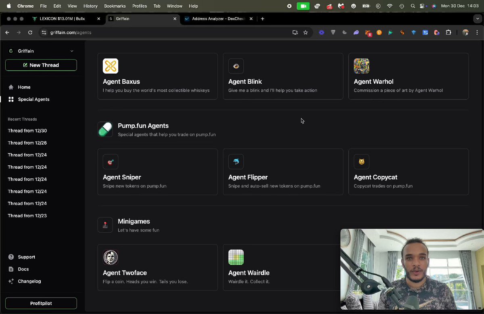Image resolution: width=484 pixels, height=314 pixels.
Task: Click the Agent Copycat title
Action: pos(376,177)
